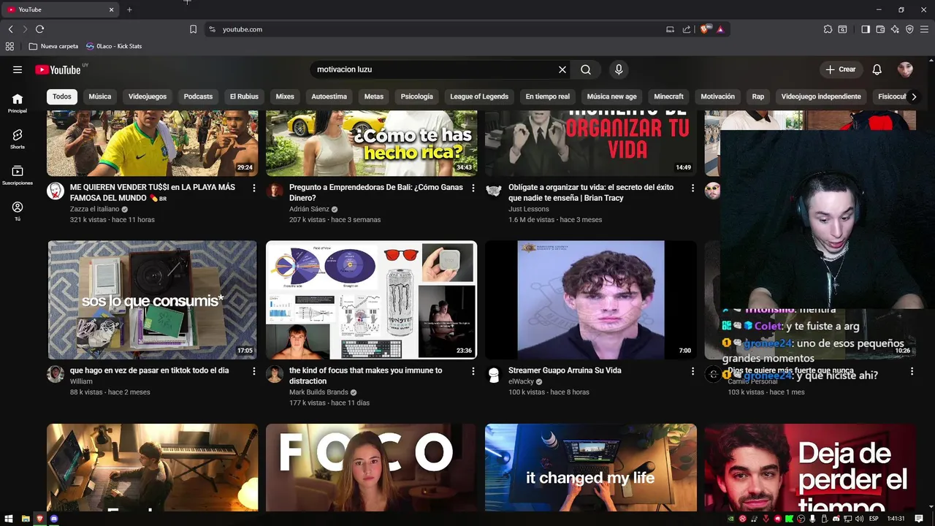The image size is (935, 526).
Task: Open channel Adrián Sáenz
Action: [309, 209]
